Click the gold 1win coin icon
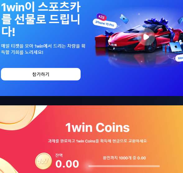 [44, 161]
